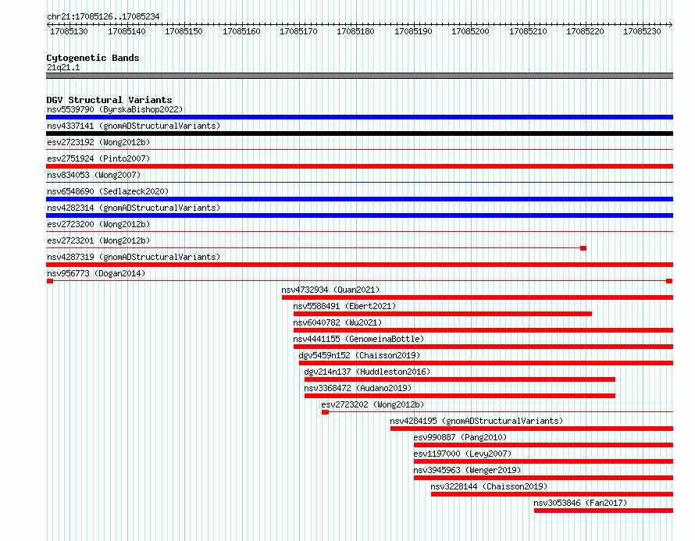The height and width of the screenshot is (541, 695).
Task: Click esv2723202 (Wong2012b) label
Action: tap(372, 404)
